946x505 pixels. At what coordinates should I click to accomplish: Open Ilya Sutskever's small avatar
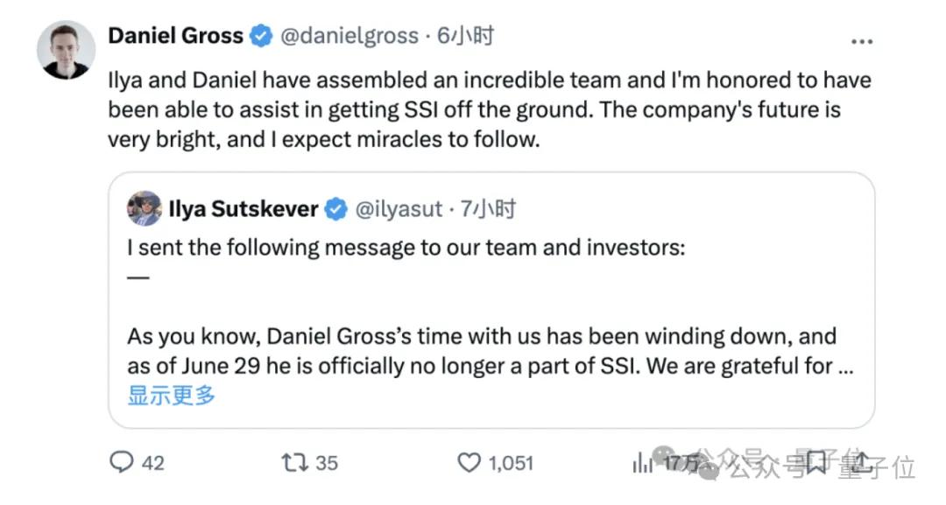[145, 209]
